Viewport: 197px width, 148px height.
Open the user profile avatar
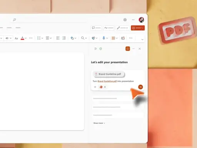(x=141, y=20)
